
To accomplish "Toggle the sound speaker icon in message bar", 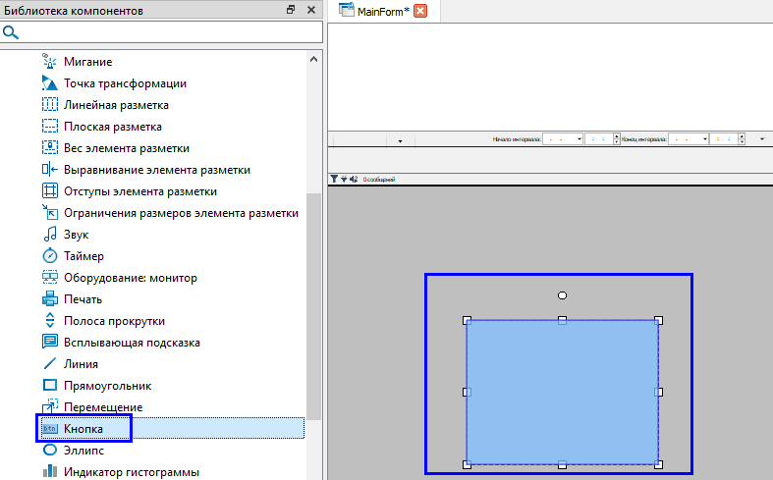I will click(353, 179).
